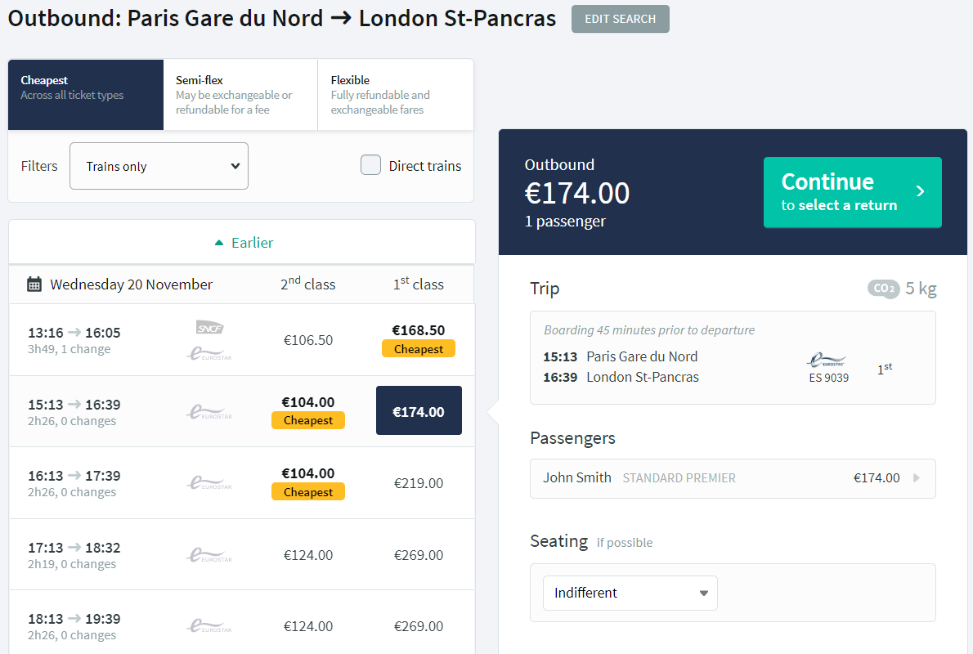Select the €104.00 2nd class 16:13 fare
This screenshot has width=973, height=654.
pyautogui.click(x=308, y=482)
